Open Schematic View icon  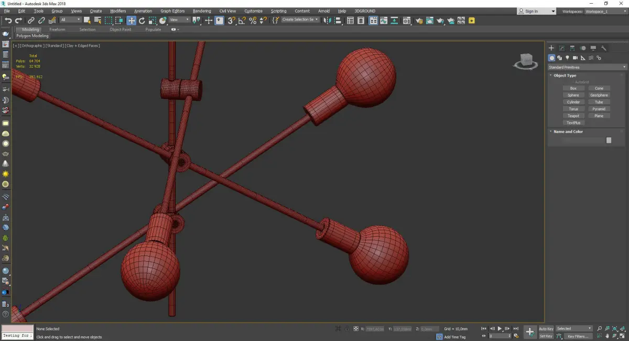(x=394, y=20)
